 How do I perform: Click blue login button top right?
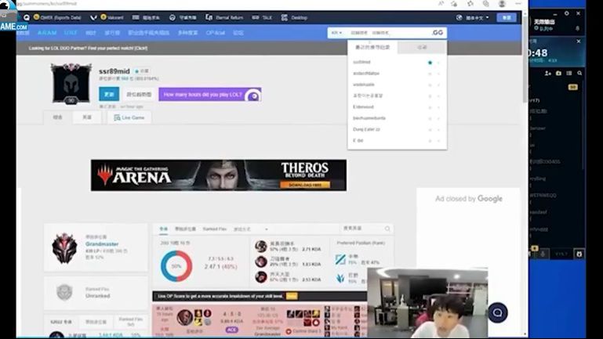pos(507,17)
